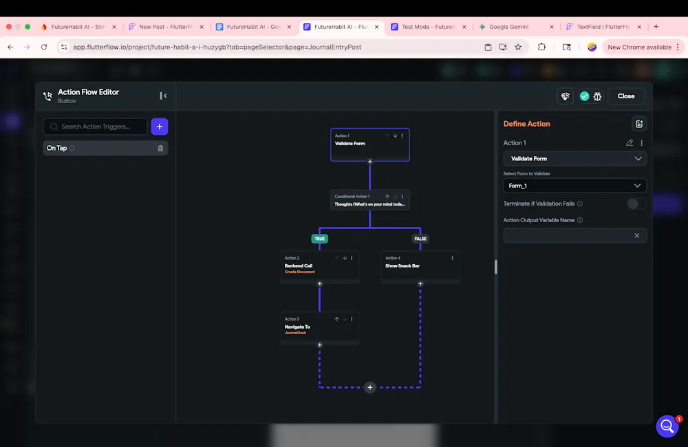Screen dimensions: 688x447
Task: Add a new action trigger
Action: pos(160,127)
